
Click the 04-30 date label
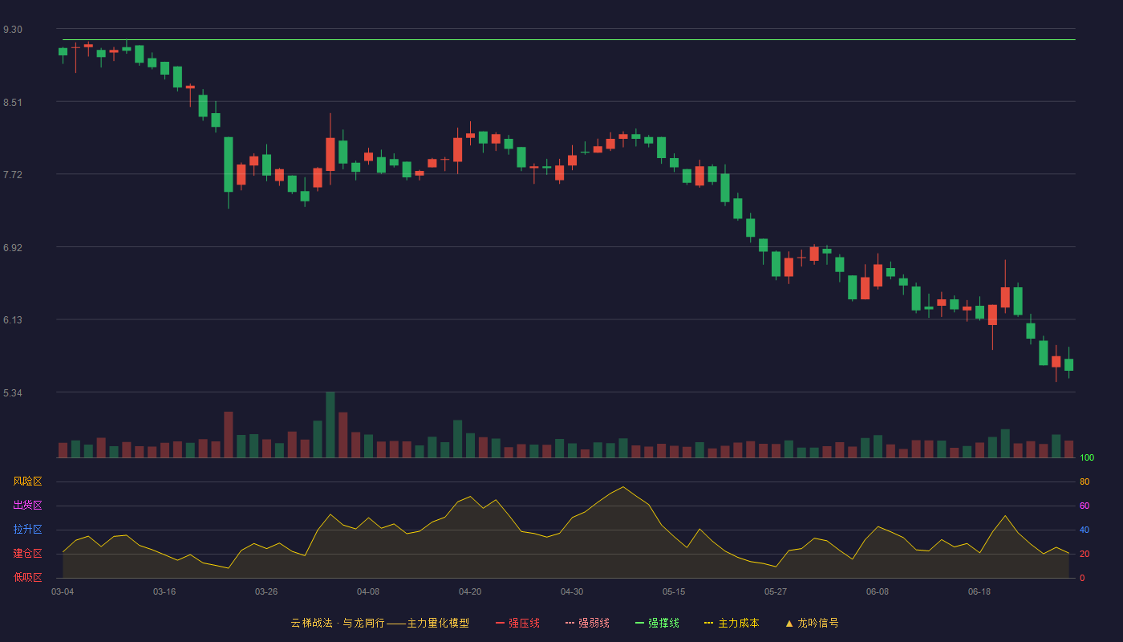pyautogui.click(x=572, y=591)
